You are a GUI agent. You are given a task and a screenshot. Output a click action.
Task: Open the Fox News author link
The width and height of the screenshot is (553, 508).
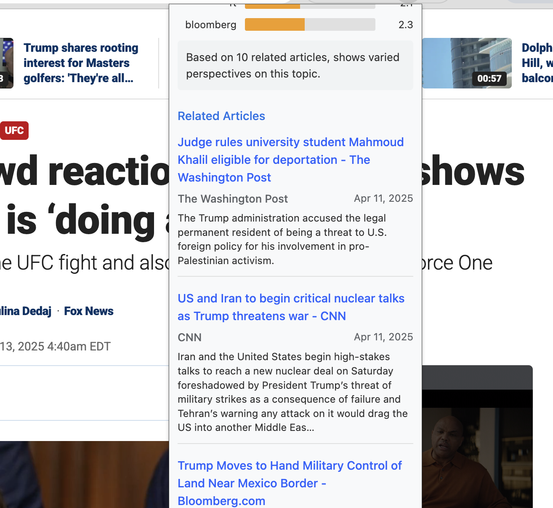[x=89, y=311]
